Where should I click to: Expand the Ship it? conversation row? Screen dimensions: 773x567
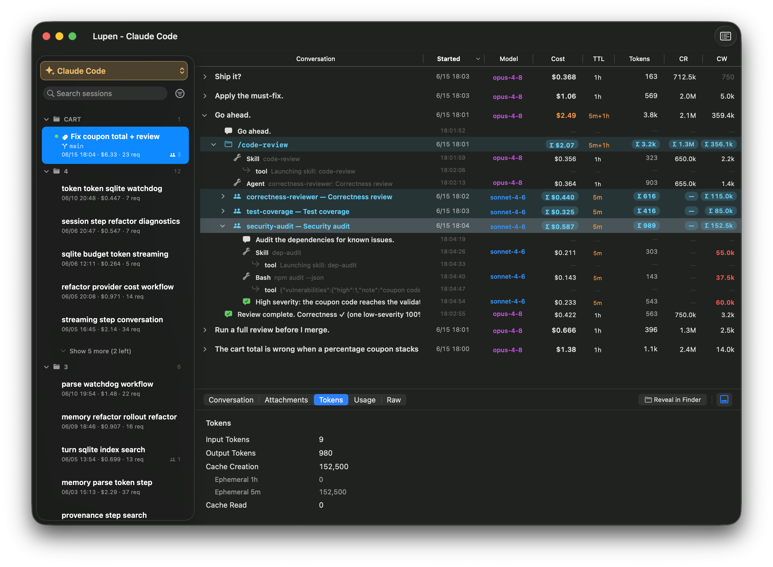[x=205, y=77]
